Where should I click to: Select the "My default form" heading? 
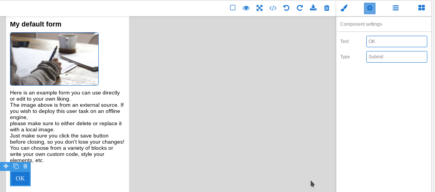point(36,24)
